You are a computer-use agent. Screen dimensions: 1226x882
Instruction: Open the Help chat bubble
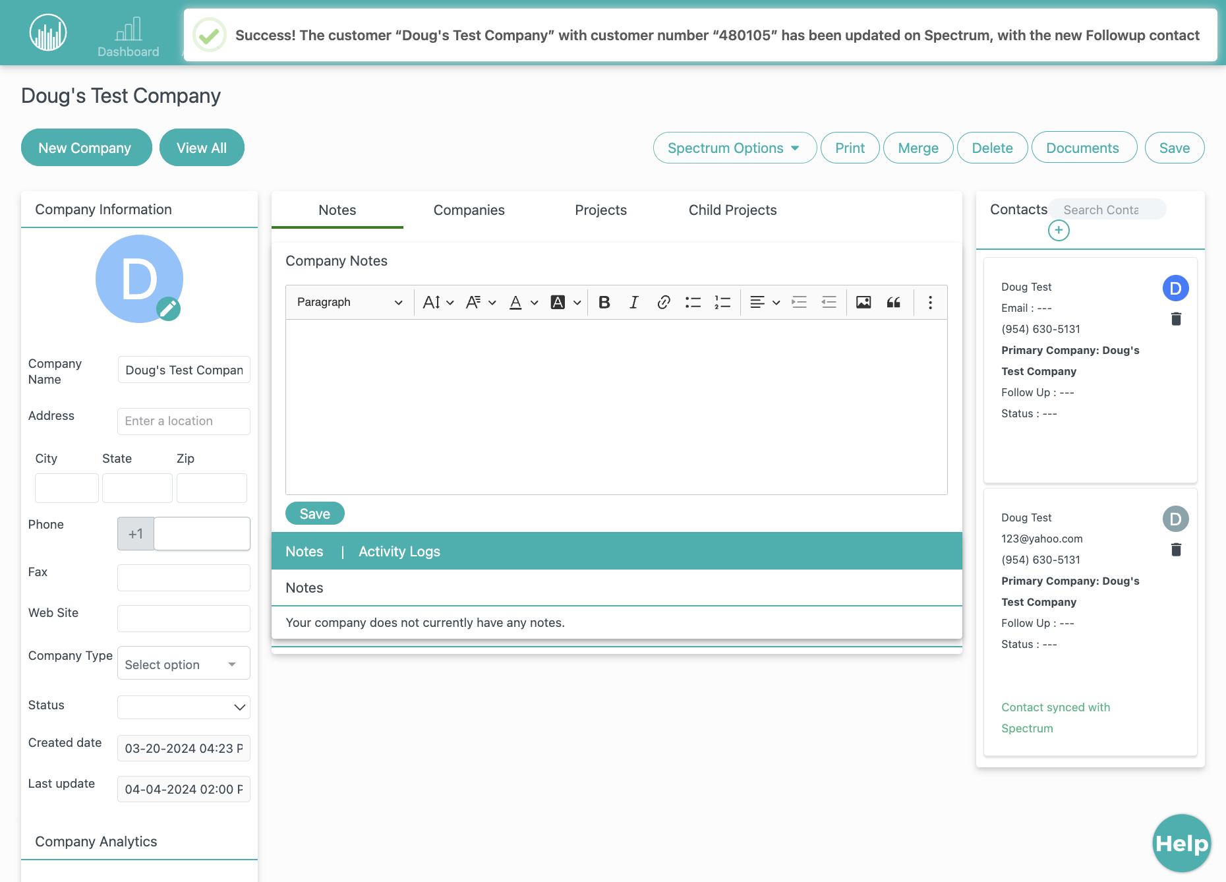coord(1182,843)
